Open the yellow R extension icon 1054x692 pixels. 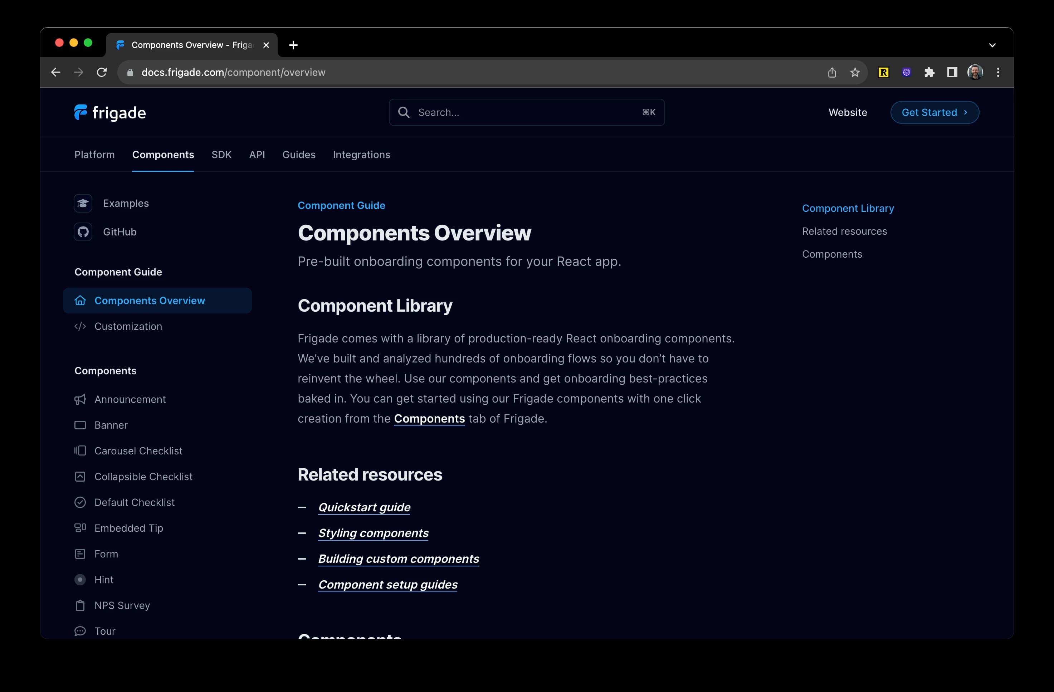tap(883, 72)
